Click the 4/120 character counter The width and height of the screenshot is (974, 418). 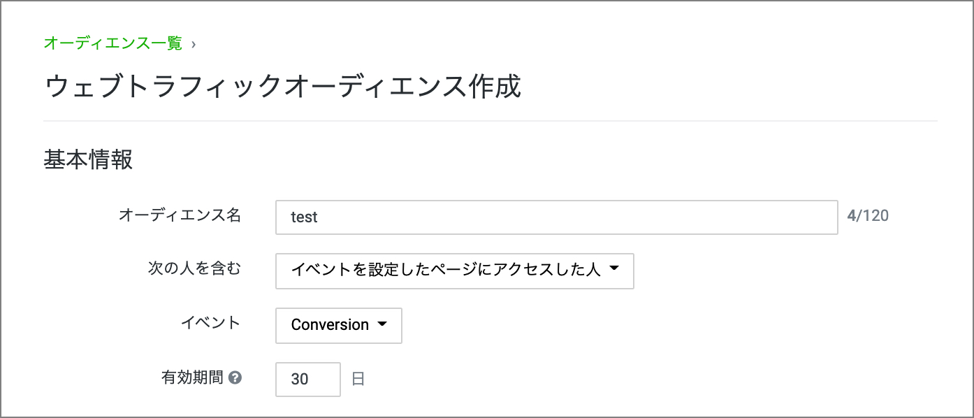pos(868,216)
